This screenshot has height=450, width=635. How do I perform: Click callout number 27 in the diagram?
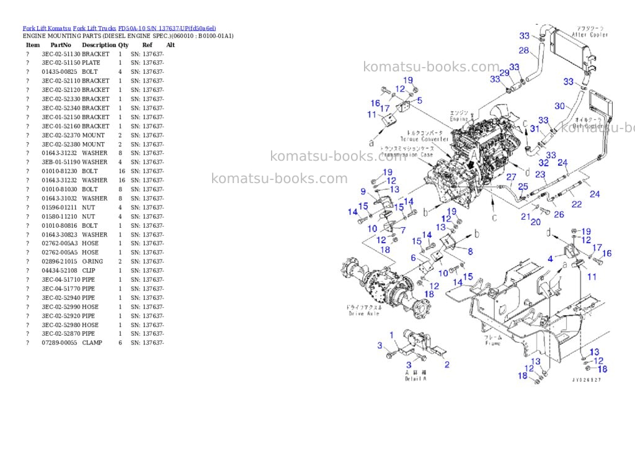coord(512,177)
